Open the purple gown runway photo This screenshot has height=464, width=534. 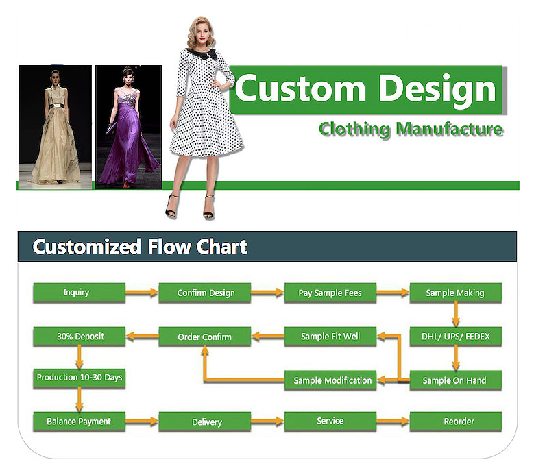[x=128, y=127]
